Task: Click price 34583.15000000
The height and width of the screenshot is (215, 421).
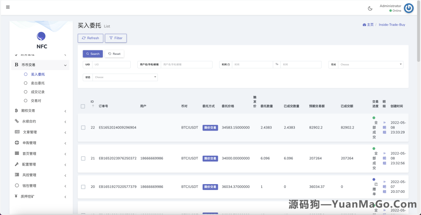Action: [x=236, y=128]
